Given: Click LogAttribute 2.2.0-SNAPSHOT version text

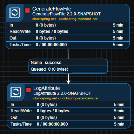Looking at the screenshot, I should (x=62, y=93).
